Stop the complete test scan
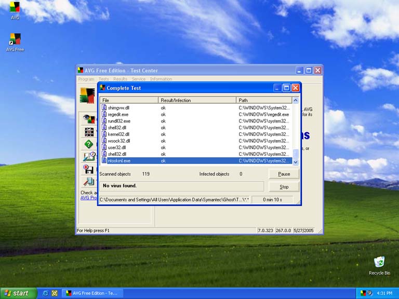Viewport: 399px width, 299px height. (x=284, y=187)
